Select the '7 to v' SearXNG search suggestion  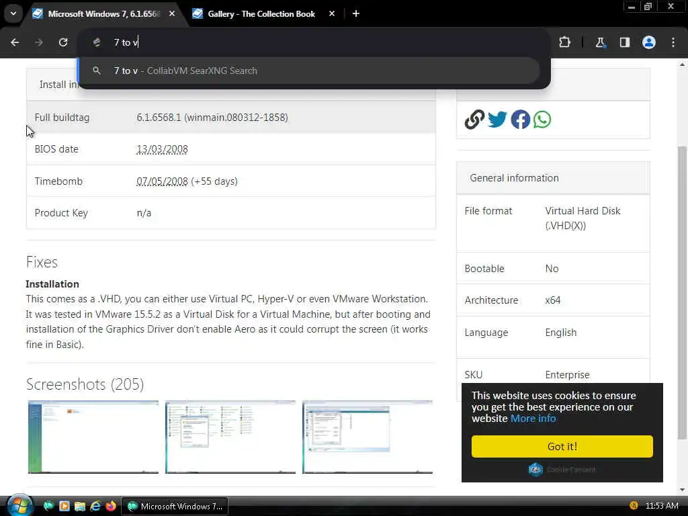pos(309,71)
